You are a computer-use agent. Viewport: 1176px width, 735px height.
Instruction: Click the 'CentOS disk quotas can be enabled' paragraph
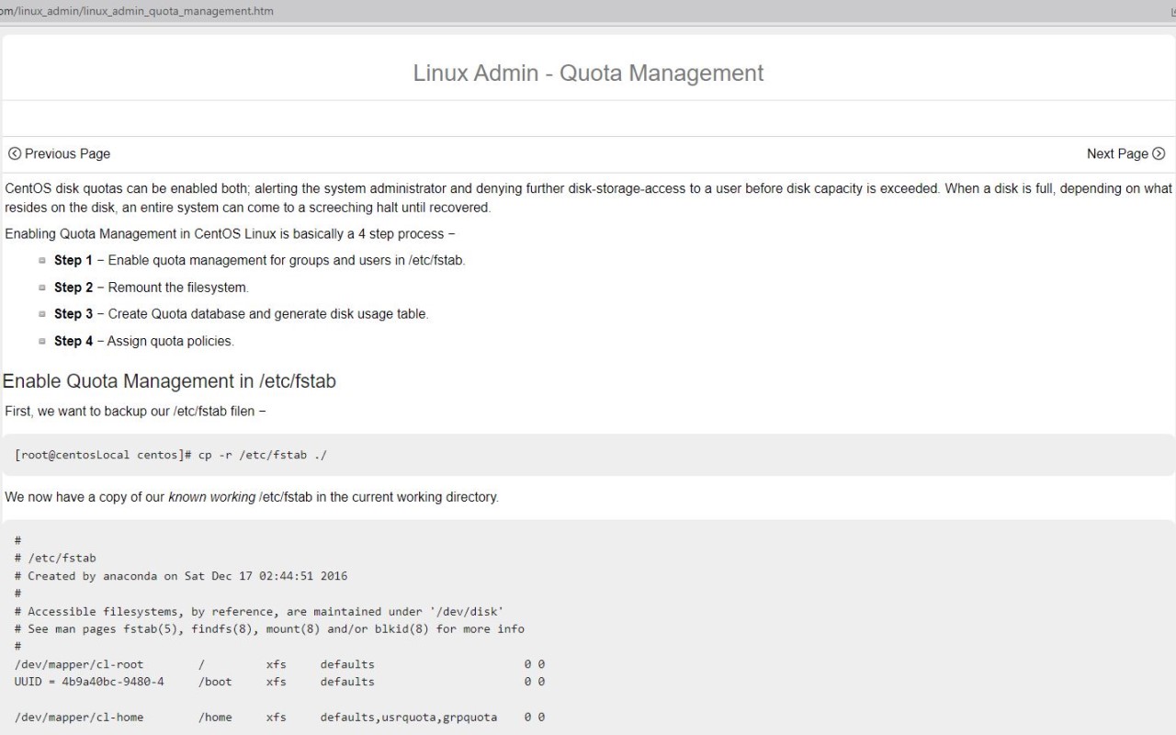[588, 198]
